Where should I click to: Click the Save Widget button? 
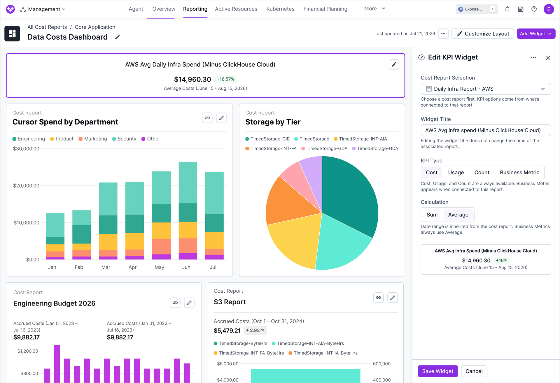coord(438,371)
